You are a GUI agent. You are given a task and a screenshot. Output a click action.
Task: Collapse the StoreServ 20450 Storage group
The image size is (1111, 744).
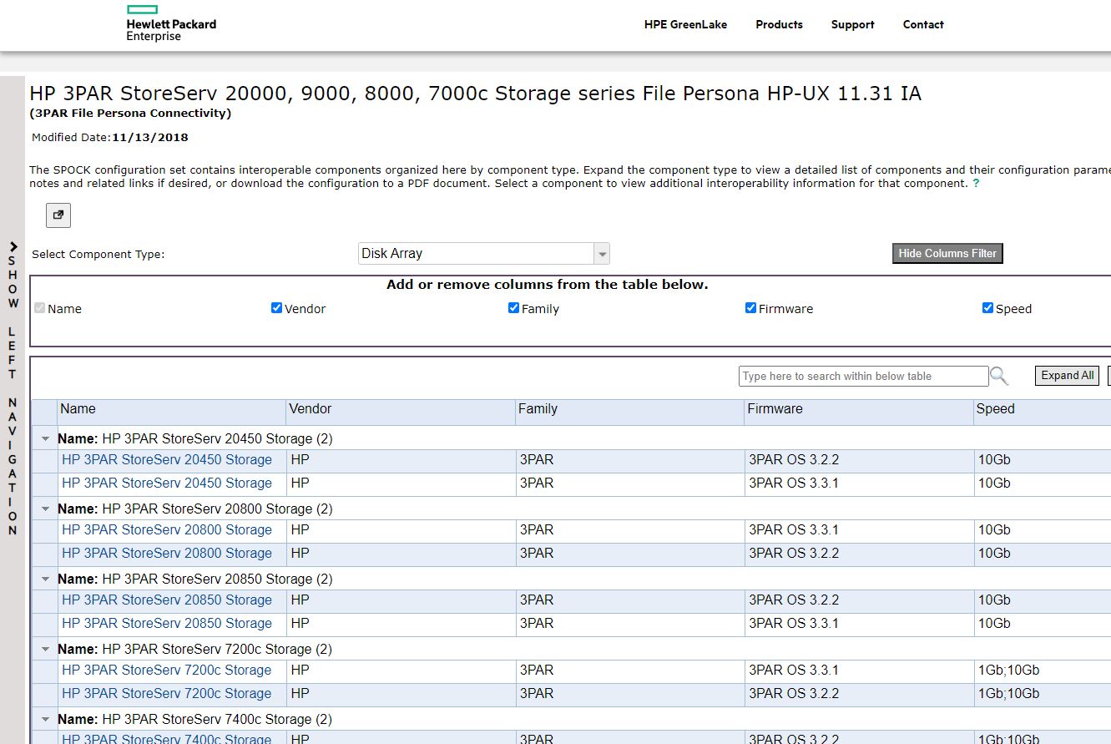click(44, 438)
